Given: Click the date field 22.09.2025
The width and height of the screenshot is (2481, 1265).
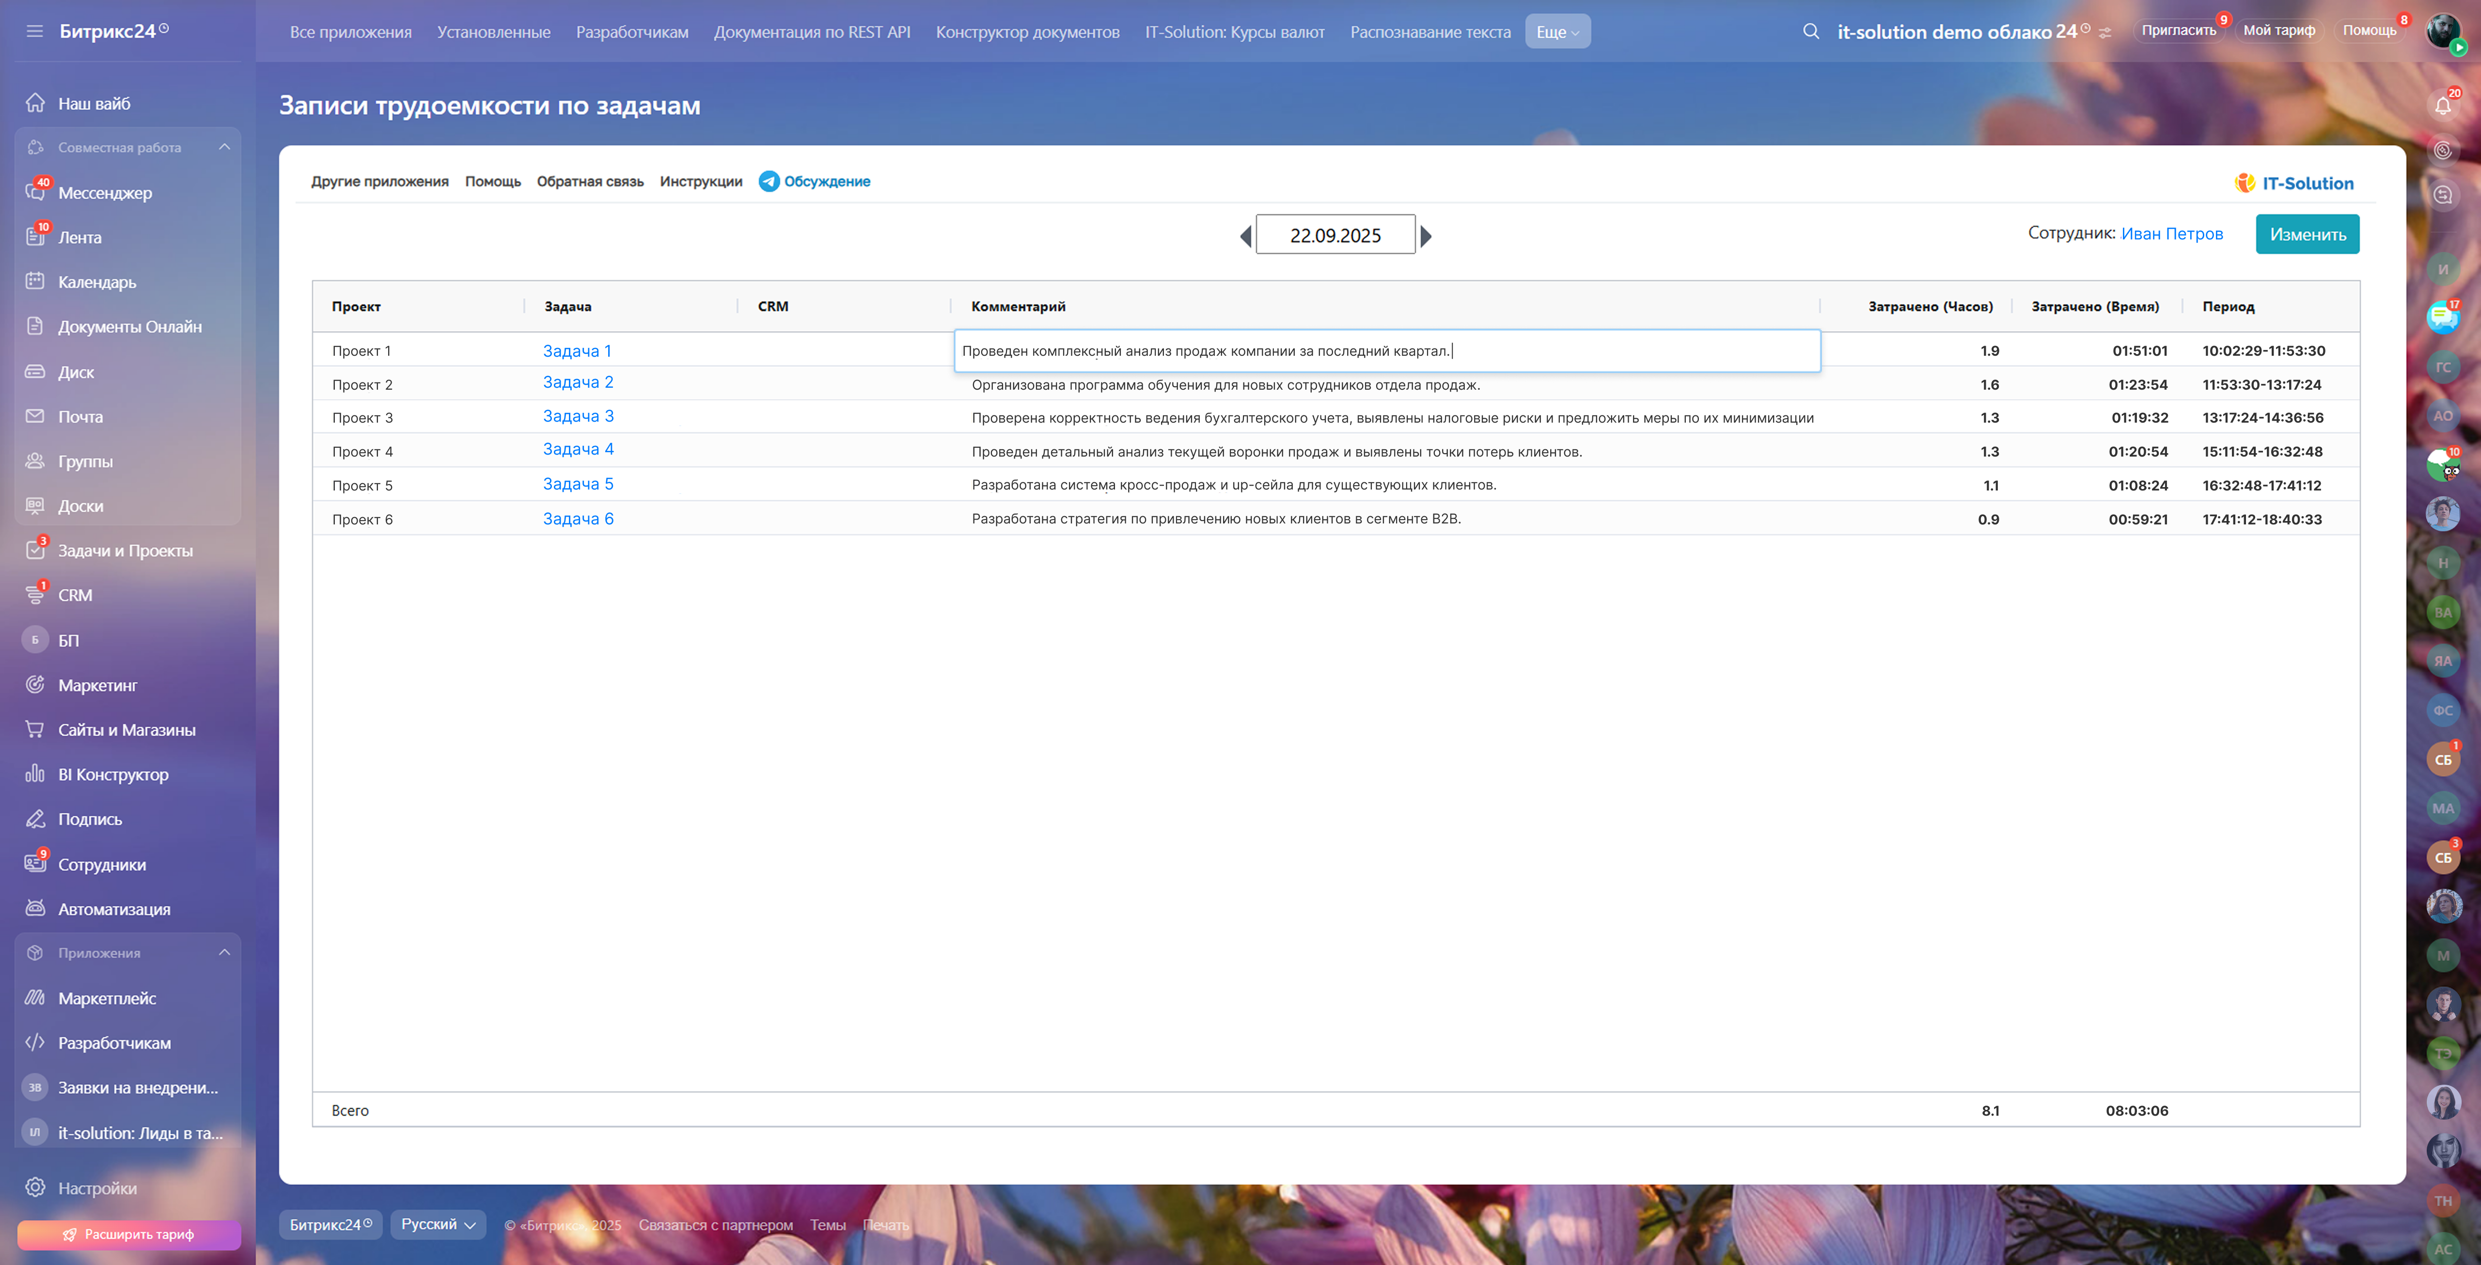Looking at the screenshot, I should (1335, 235).
